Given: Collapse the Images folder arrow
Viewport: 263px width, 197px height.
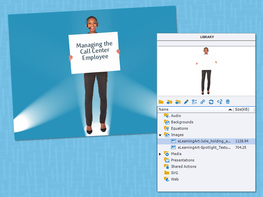Looking at the screenshot, I should tap(160, 135).
